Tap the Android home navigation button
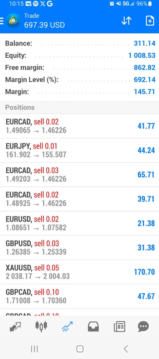The width and height of the screenshot is (159, 359). [x=80, y=349]
